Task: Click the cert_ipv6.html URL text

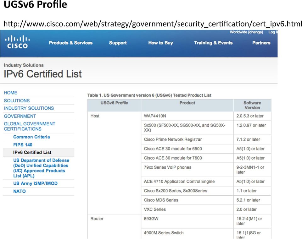Action: click(153, 24)
